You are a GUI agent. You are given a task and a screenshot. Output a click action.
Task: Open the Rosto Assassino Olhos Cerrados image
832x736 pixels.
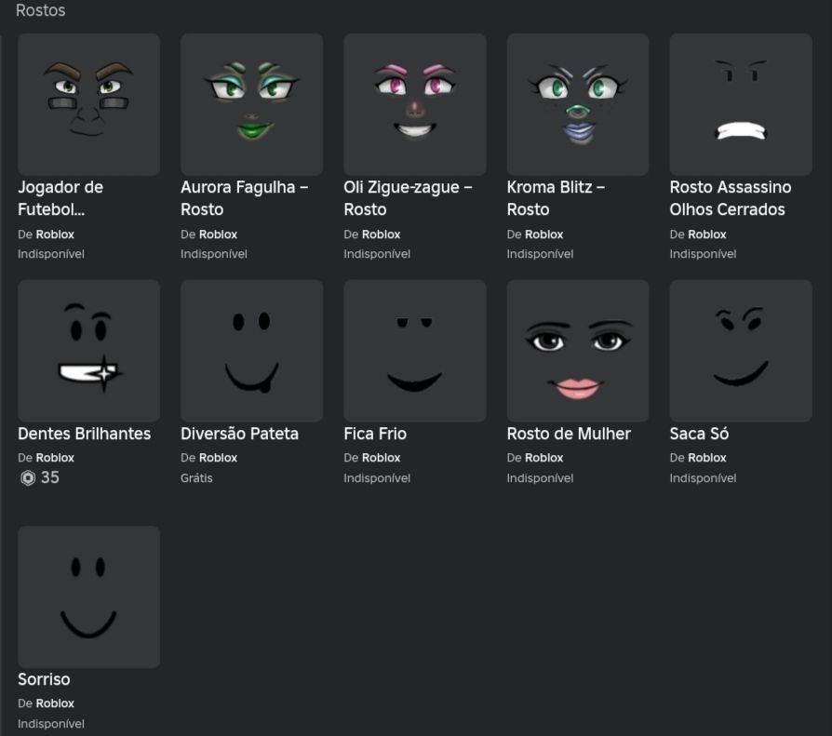click(741, 104)
